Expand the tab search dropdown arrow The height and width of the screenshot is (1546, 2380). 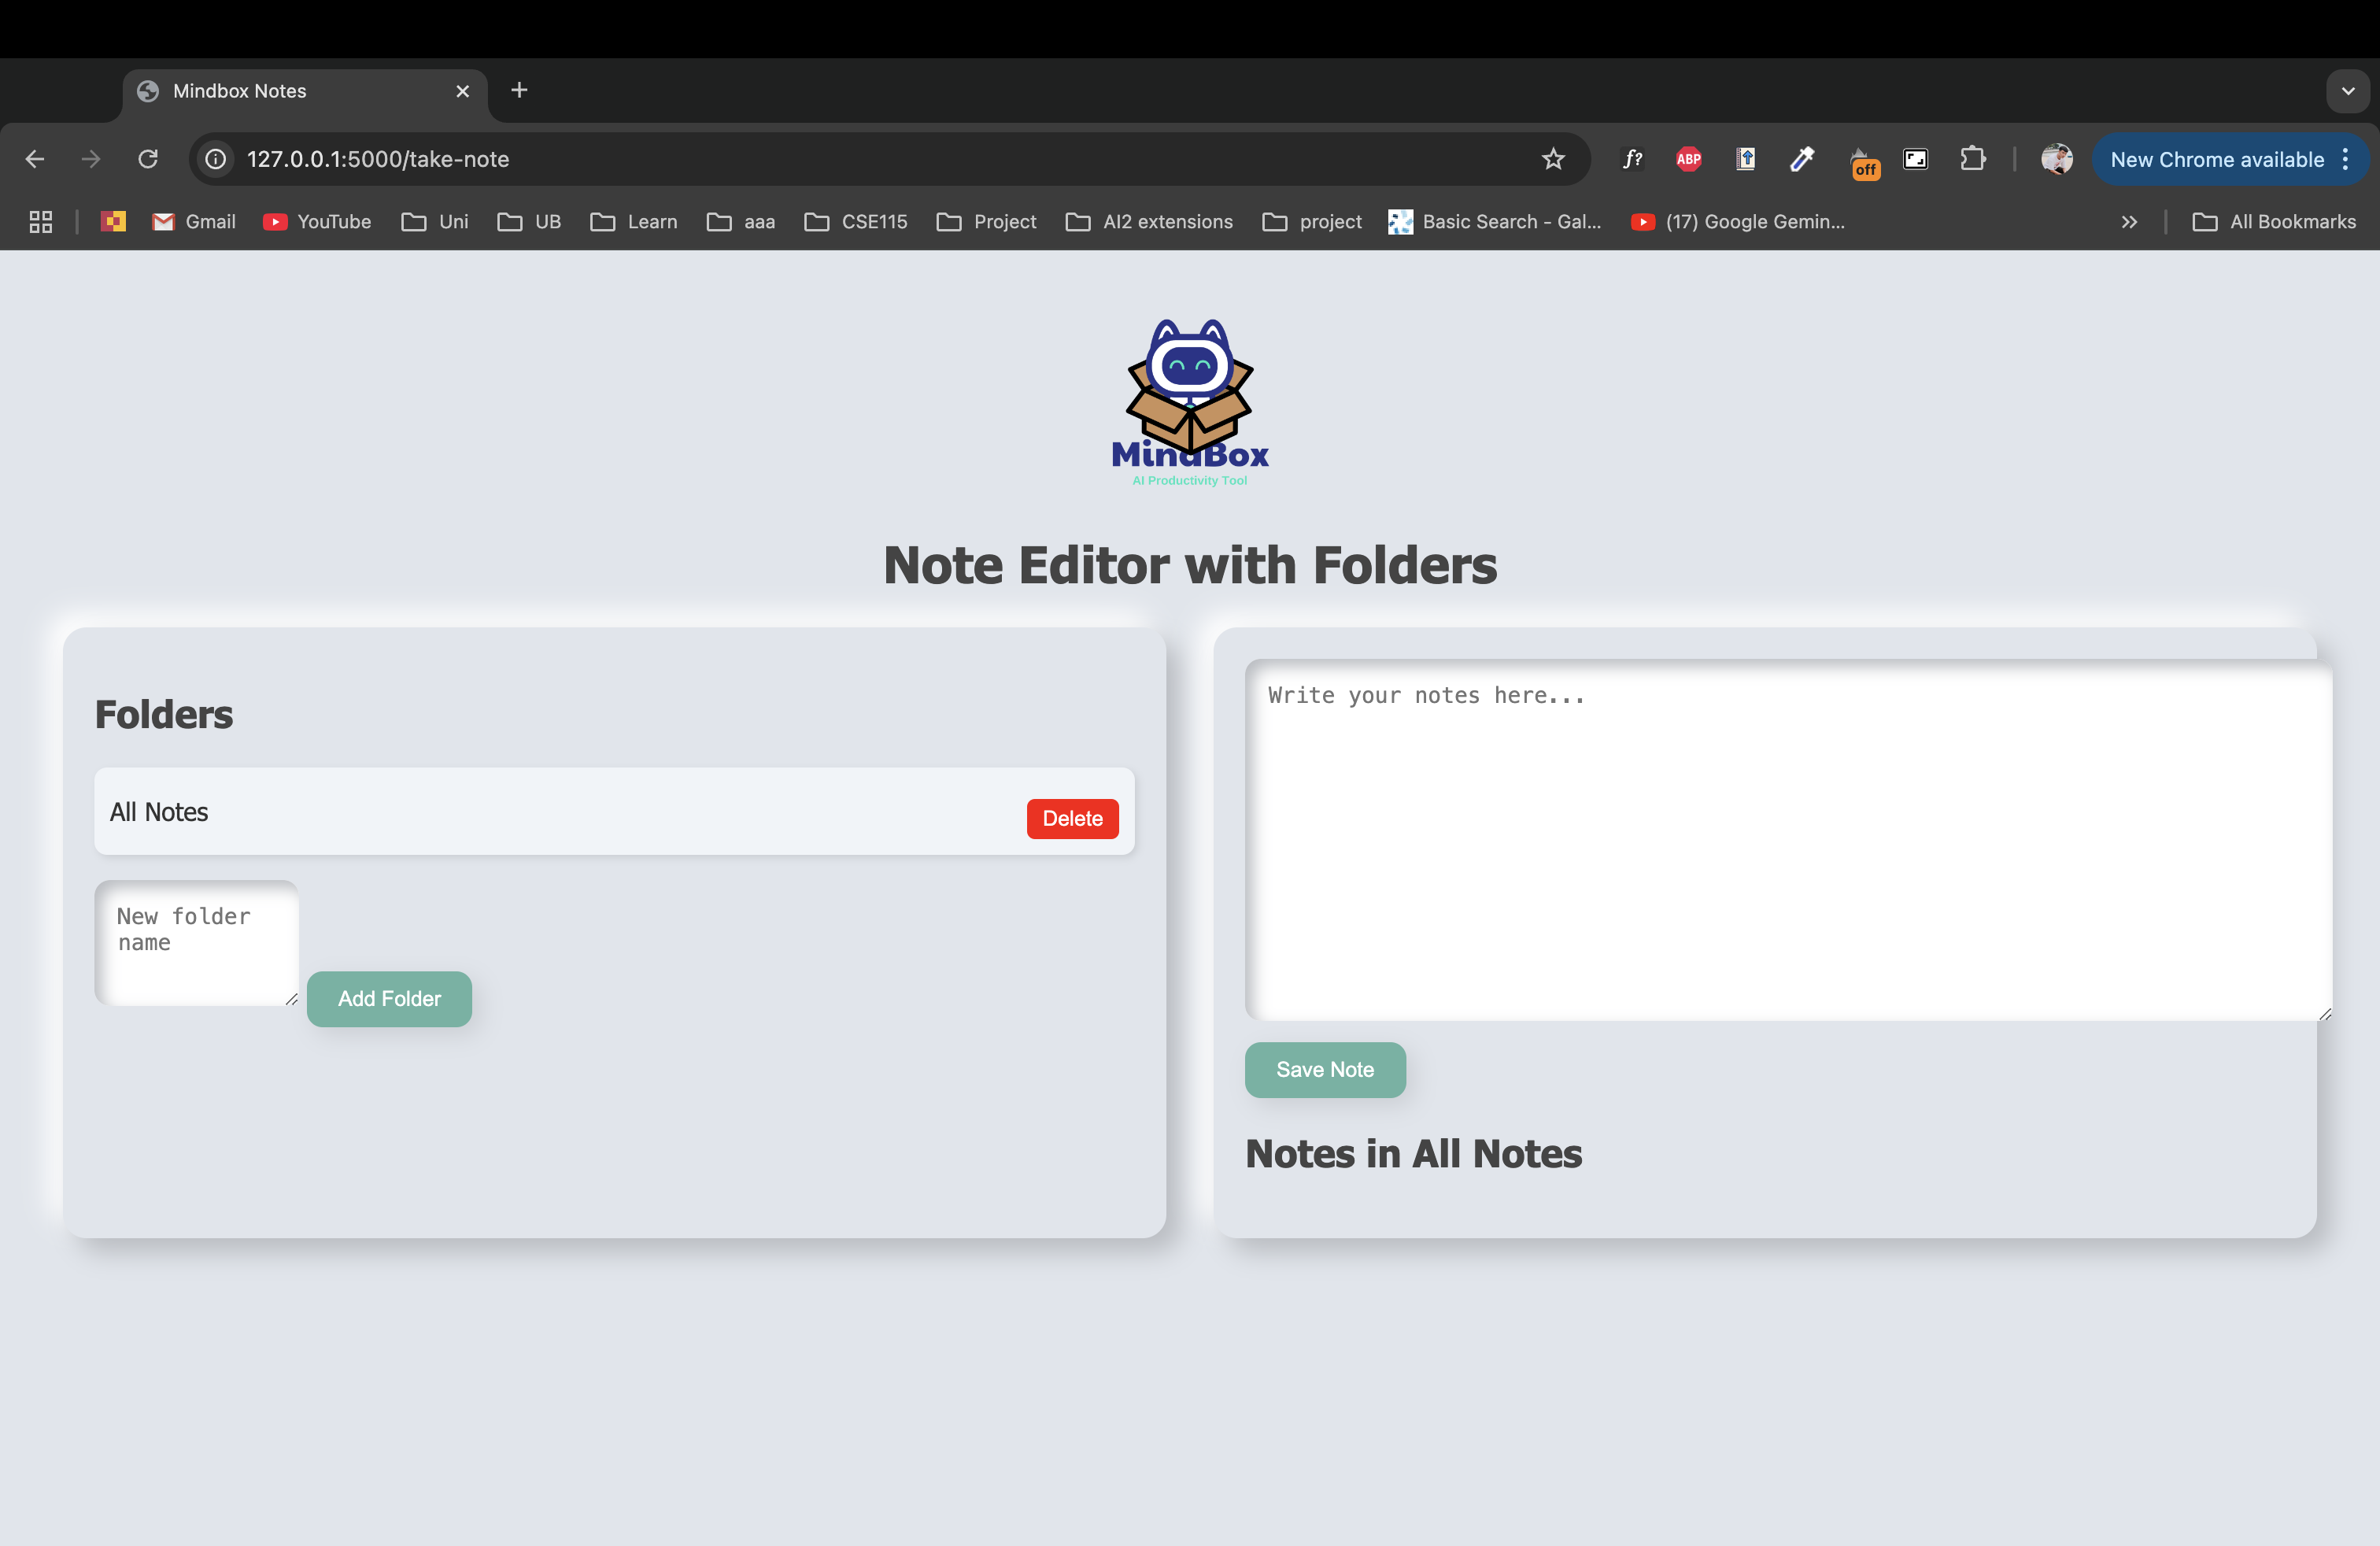pyautogui.click(x=2347, y=91)
